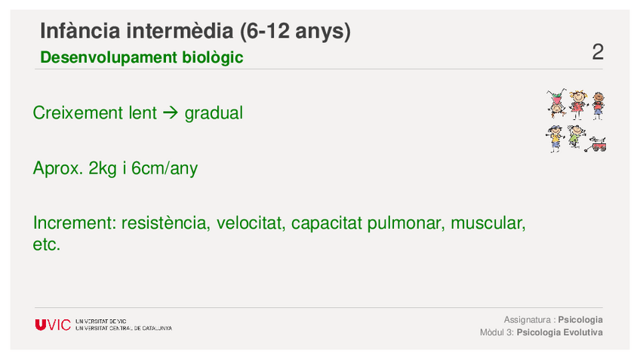Click the boy wearing a blue cap

pos(555,138)
